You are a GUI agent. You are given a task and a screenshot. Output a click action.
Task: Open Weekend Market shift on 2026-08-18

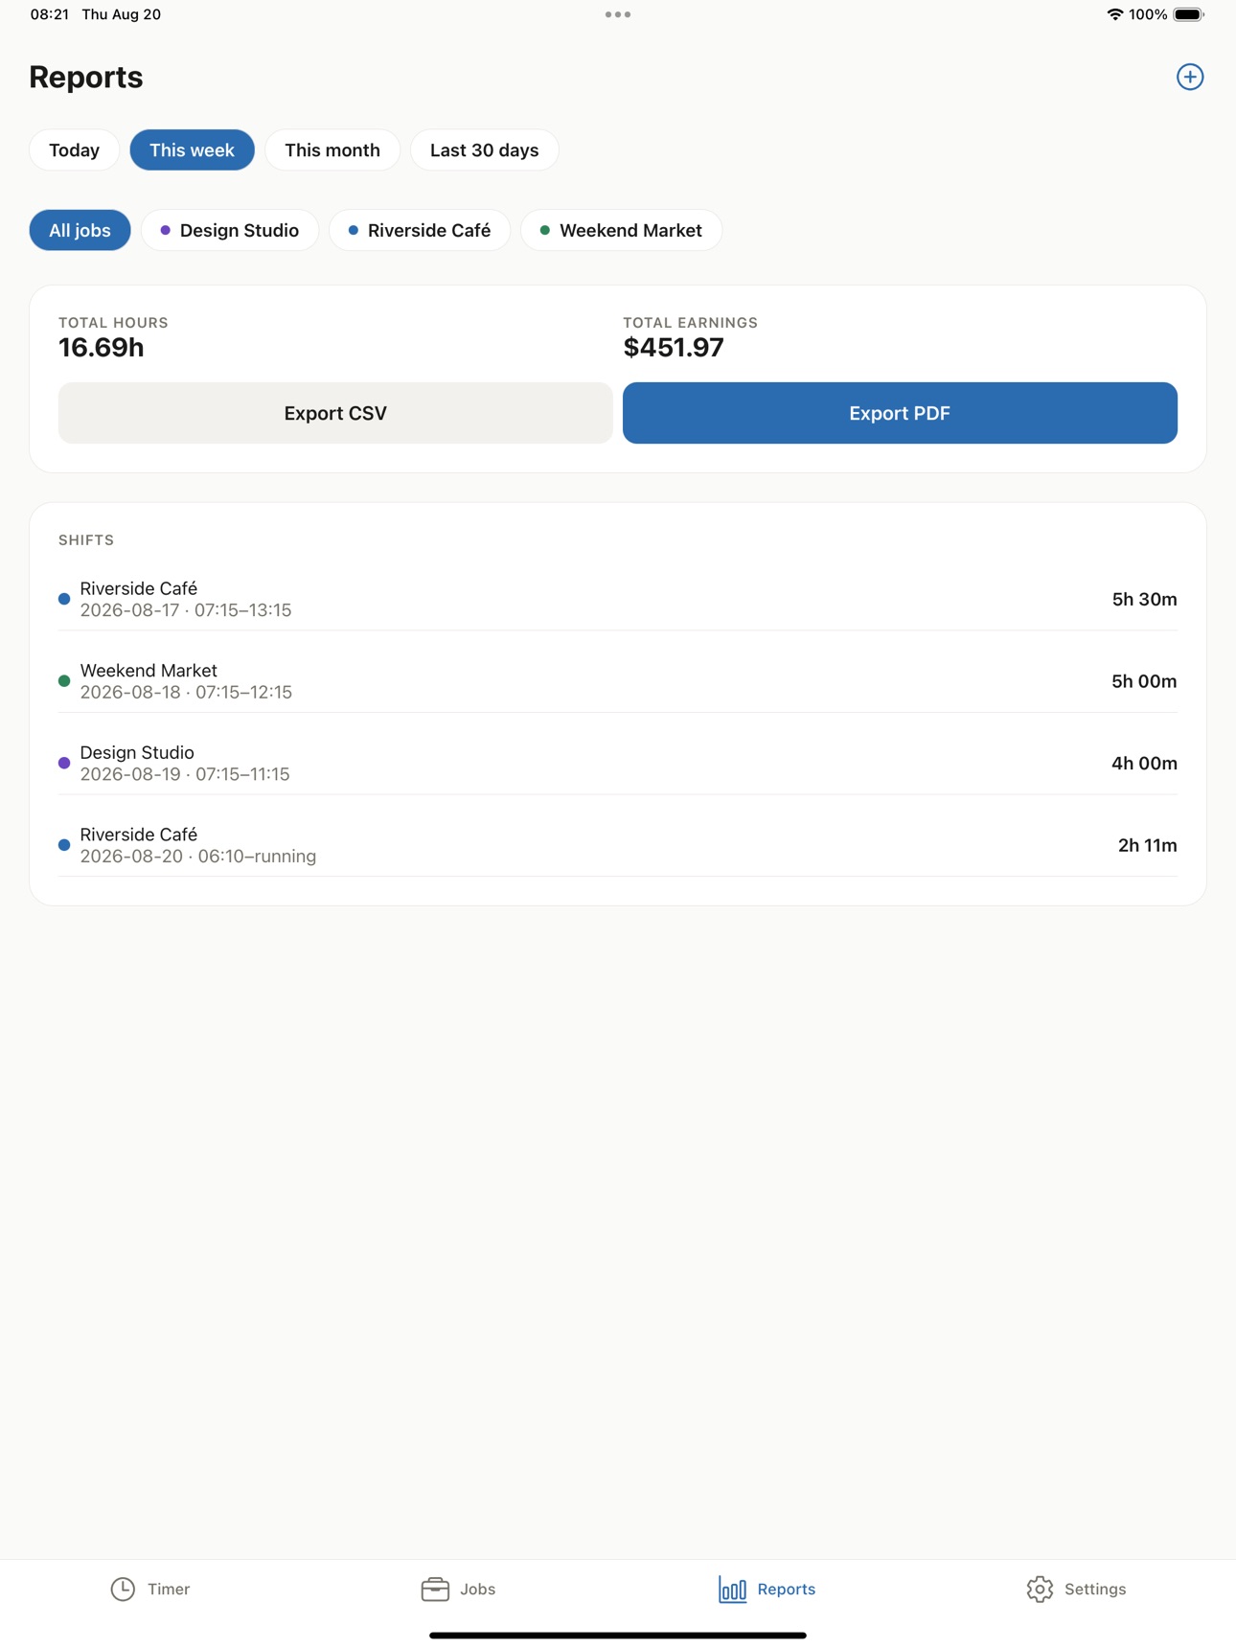click(x=618, y=681)
